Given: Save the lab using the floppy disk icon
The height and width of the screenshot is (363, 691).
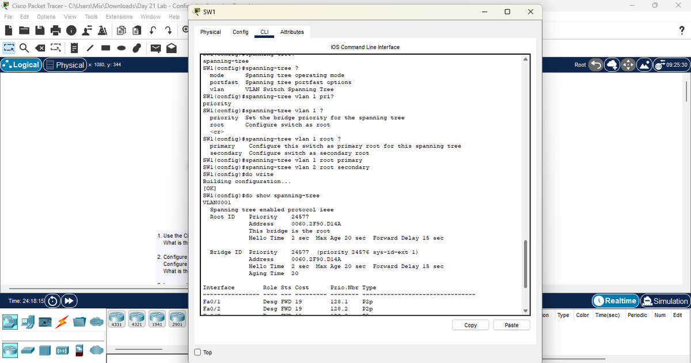Looking at the screenshot, I should pyautogui.click(x=41, y=30).
